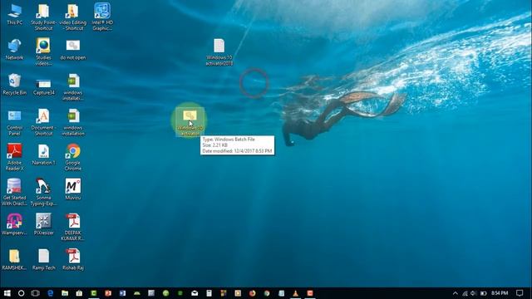Check battery status in system tray
This screenshot has height=299, width=532.
coord(484,293)
